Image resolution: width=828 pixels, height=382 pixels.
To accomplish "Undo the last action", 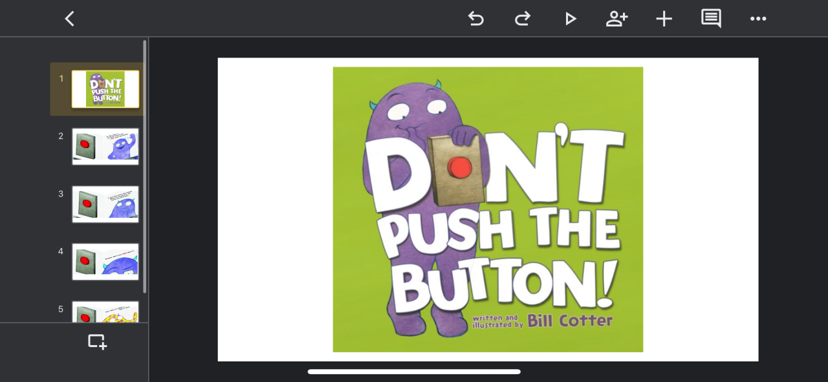I will [x=476, y=19].
